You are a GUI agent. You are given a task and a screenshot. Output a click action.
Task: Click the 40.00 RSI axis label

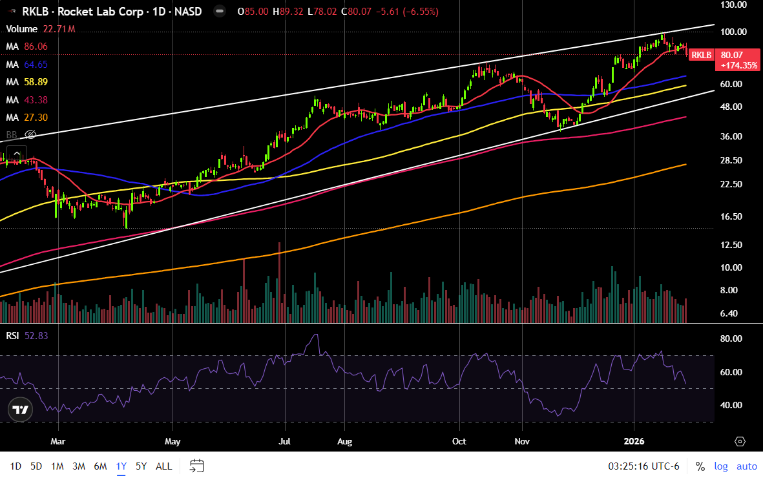(x=731, y=405)
